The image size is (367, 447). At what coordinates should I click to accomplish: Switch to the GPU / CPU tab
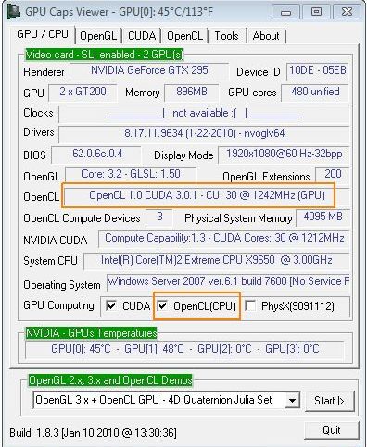coord(43,34)
